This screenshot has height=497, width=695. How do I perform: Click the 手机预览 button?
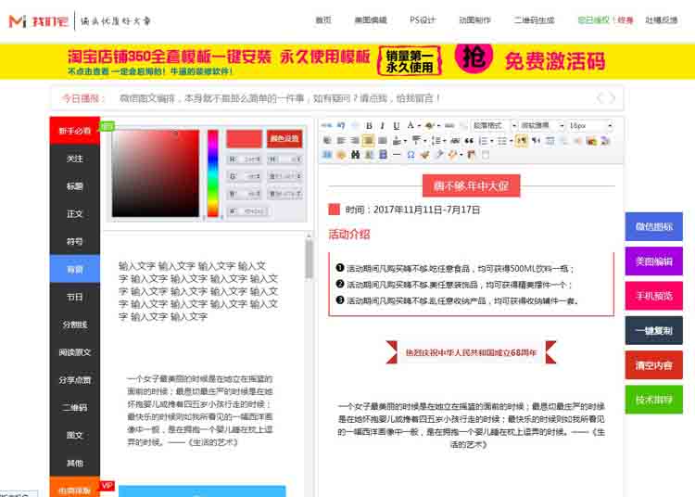(x=653, y=296)
